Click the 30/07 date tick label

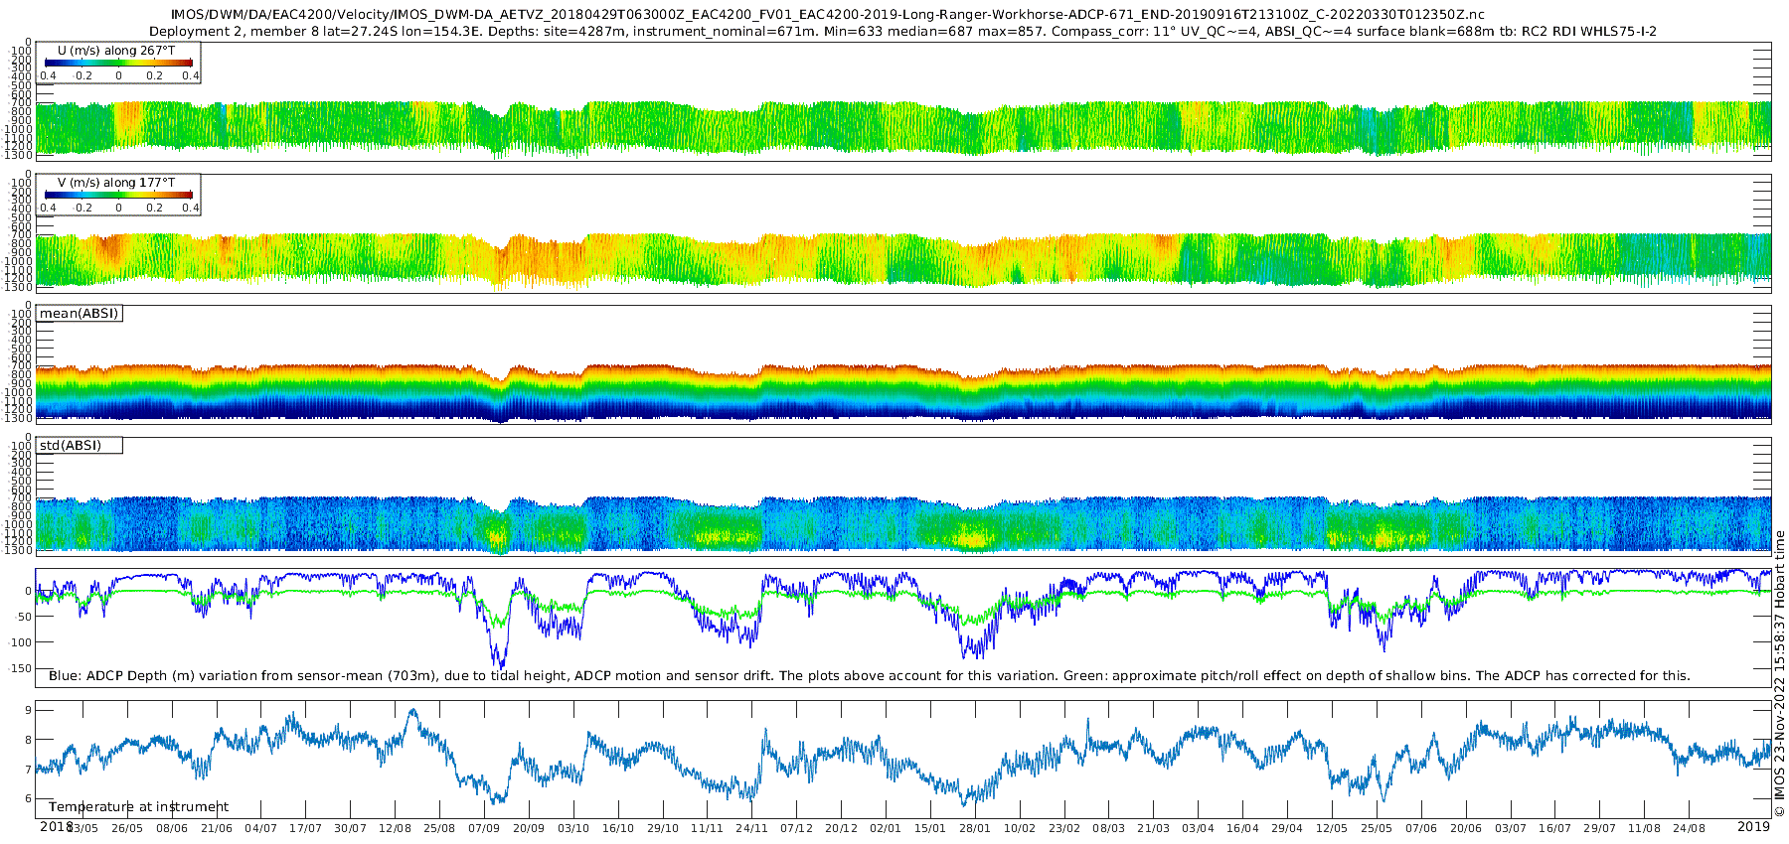pyautogui.click(x=350, y=828)
